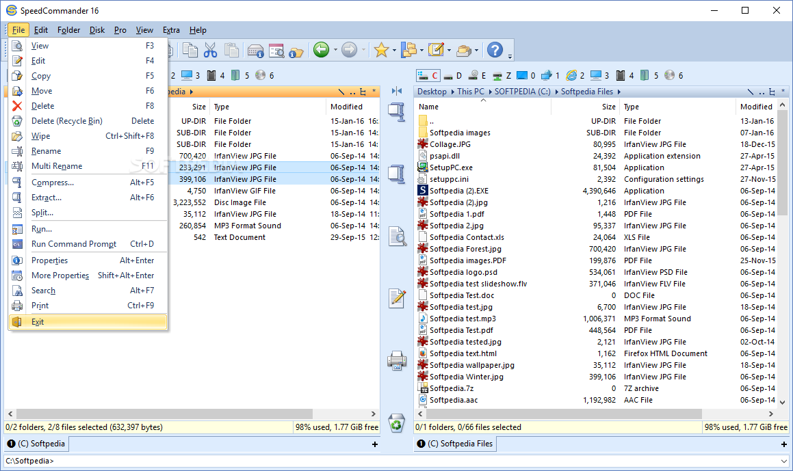The image size is (793, 471).
Task: Choose Compress... in the File menu
Action: click(88, 183)
